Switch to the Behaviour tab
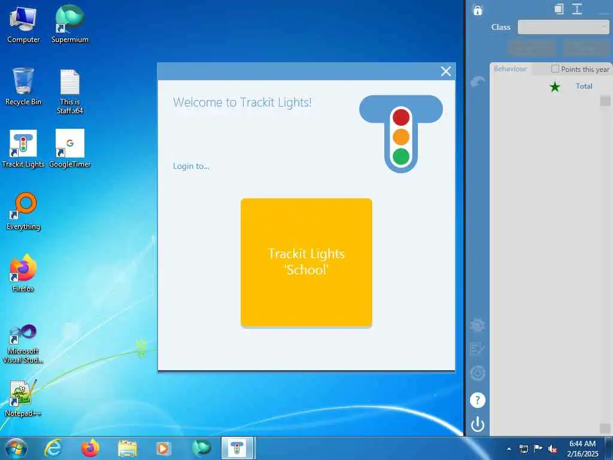Viewport: 613px width, 460px height. point(510,69)
